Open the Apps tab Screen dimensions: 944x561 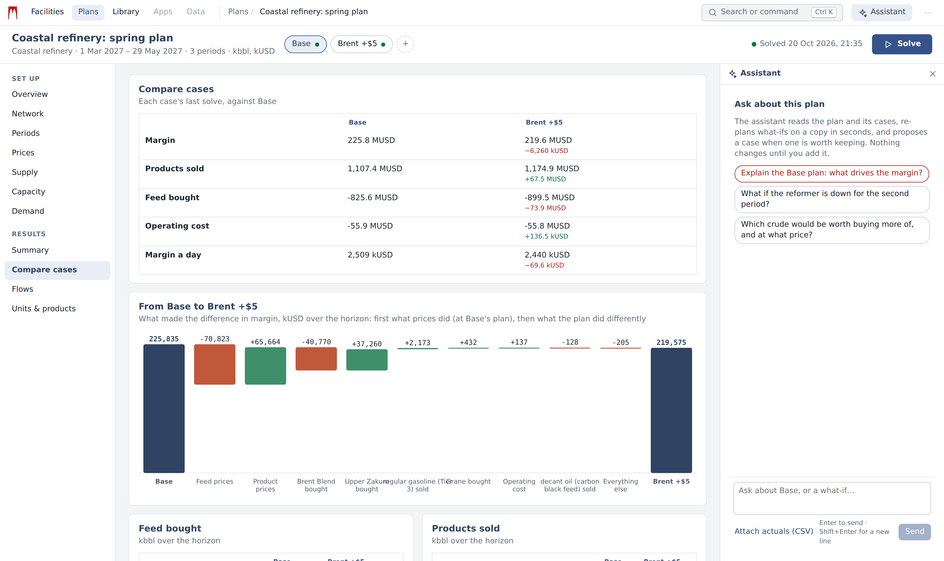pyautogui.click(x=163, y=12)
